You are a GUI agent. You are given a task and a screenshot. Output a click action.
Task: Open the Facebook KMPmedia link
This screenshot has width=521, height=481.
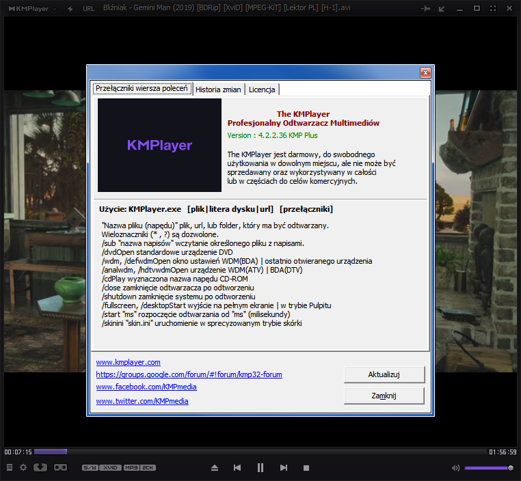[x=146, y=387]
